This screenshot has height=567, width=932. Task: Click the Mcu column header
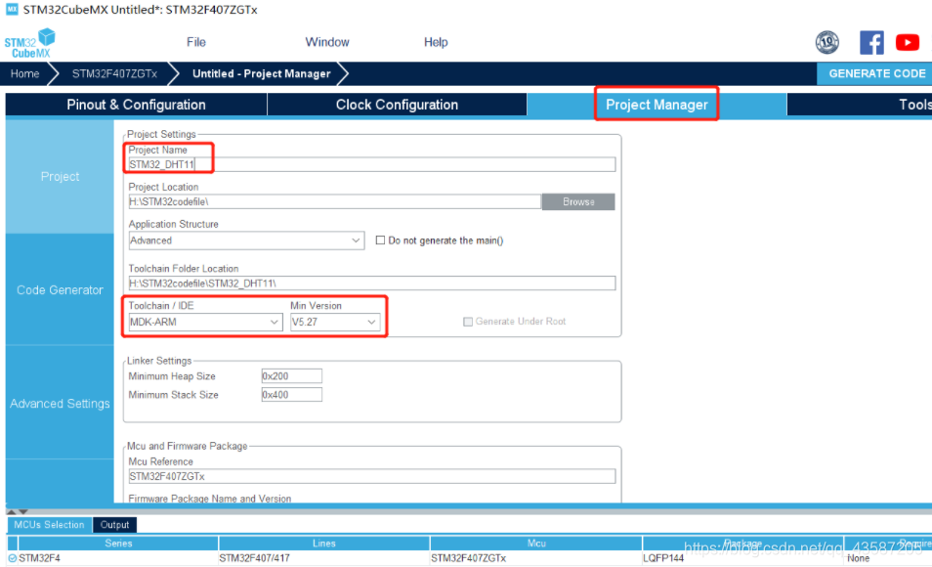tap(536, 544)
